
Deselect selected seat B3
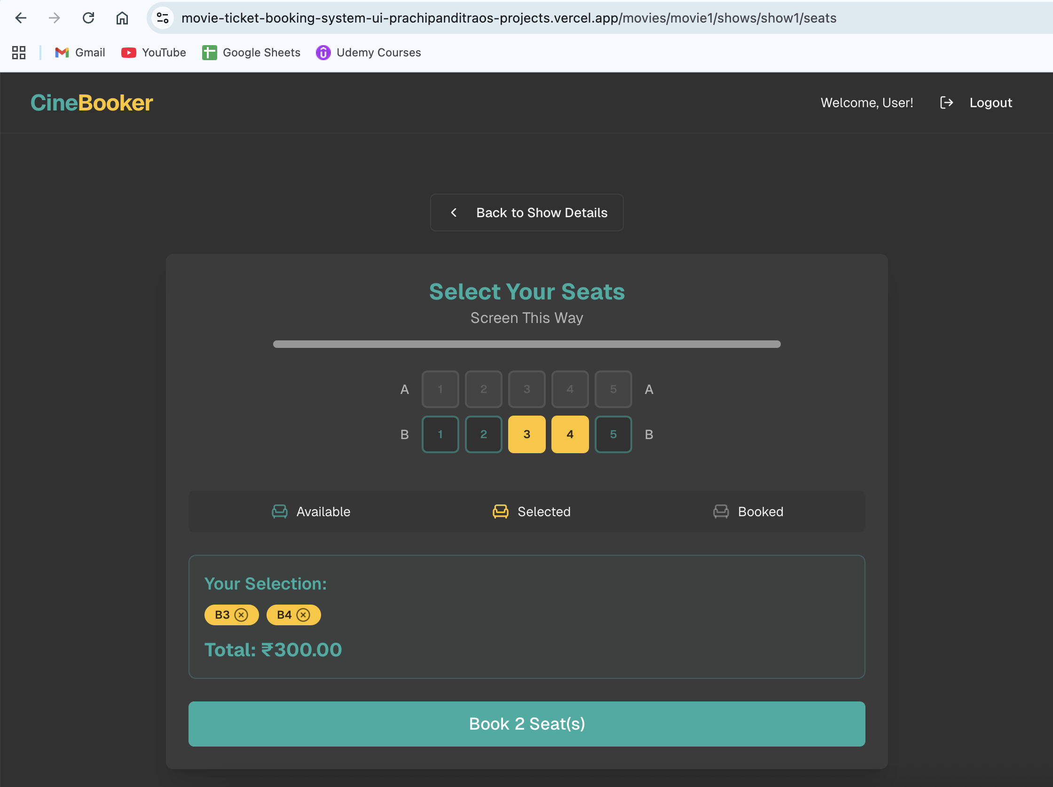(x=527, y=434)
